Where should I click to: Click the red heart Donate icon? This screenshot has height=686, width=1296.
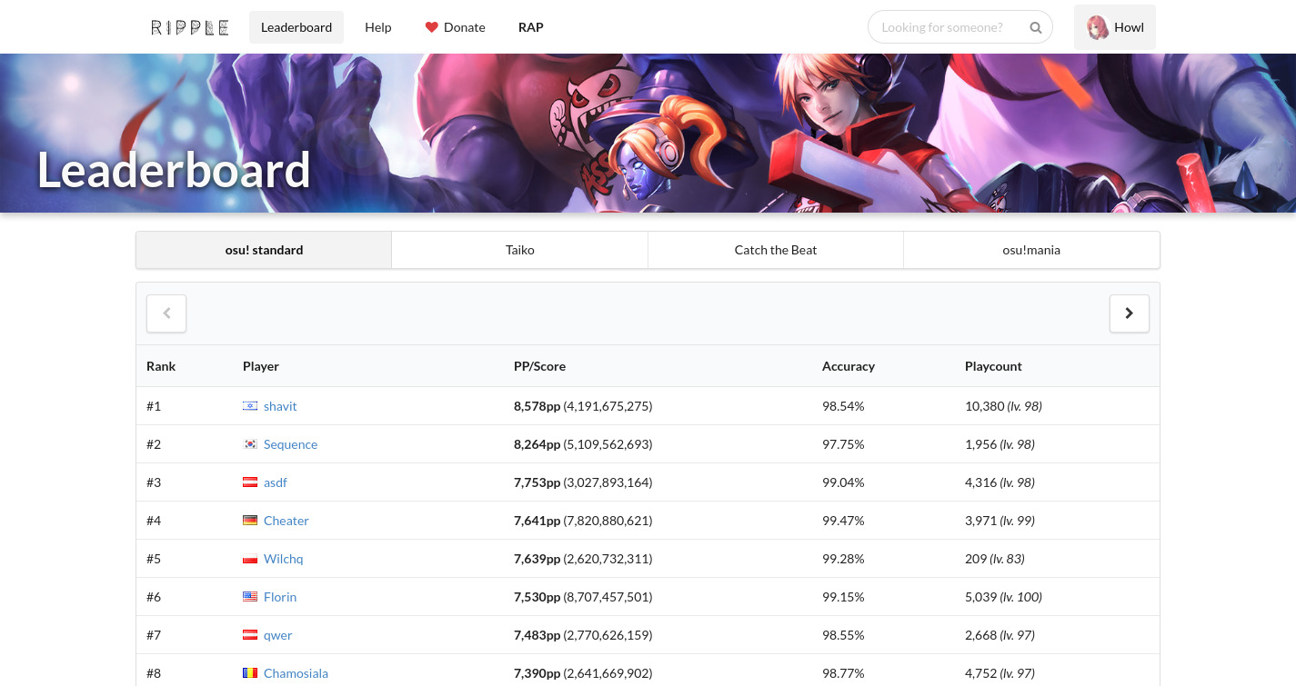click(x=432, y=27)
